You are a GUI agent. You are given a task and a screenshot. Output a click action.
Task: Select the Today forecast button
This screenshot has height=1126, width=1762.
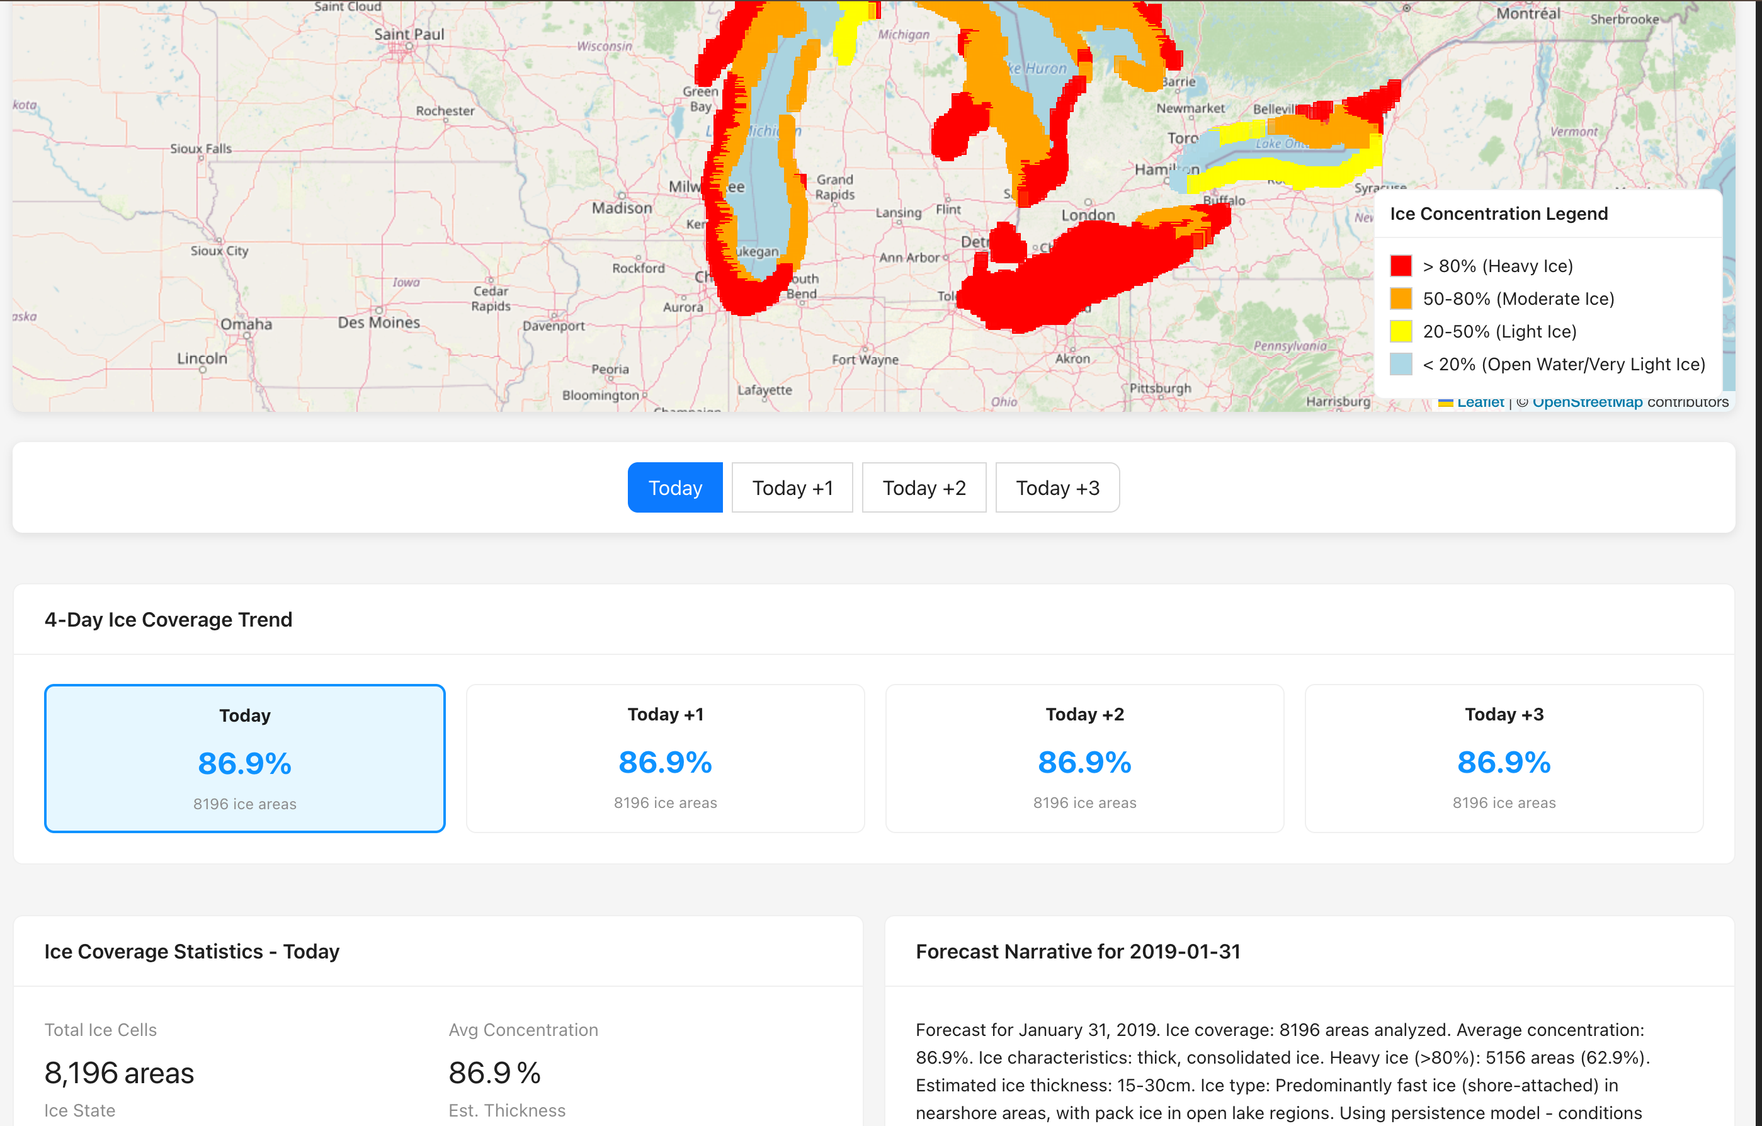(674, 487)
